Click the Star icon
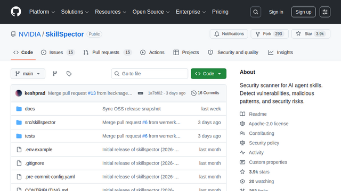Image resolution: width=341 pixels, height=191 pixels. (x=298, y=33)
